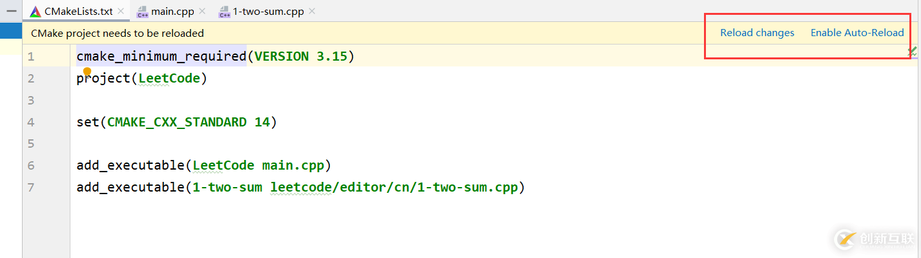Click the CMake triangle icon on CMakeLists.txt tab
The width and height of the screenshot is (921, 258).
[36, 11]
